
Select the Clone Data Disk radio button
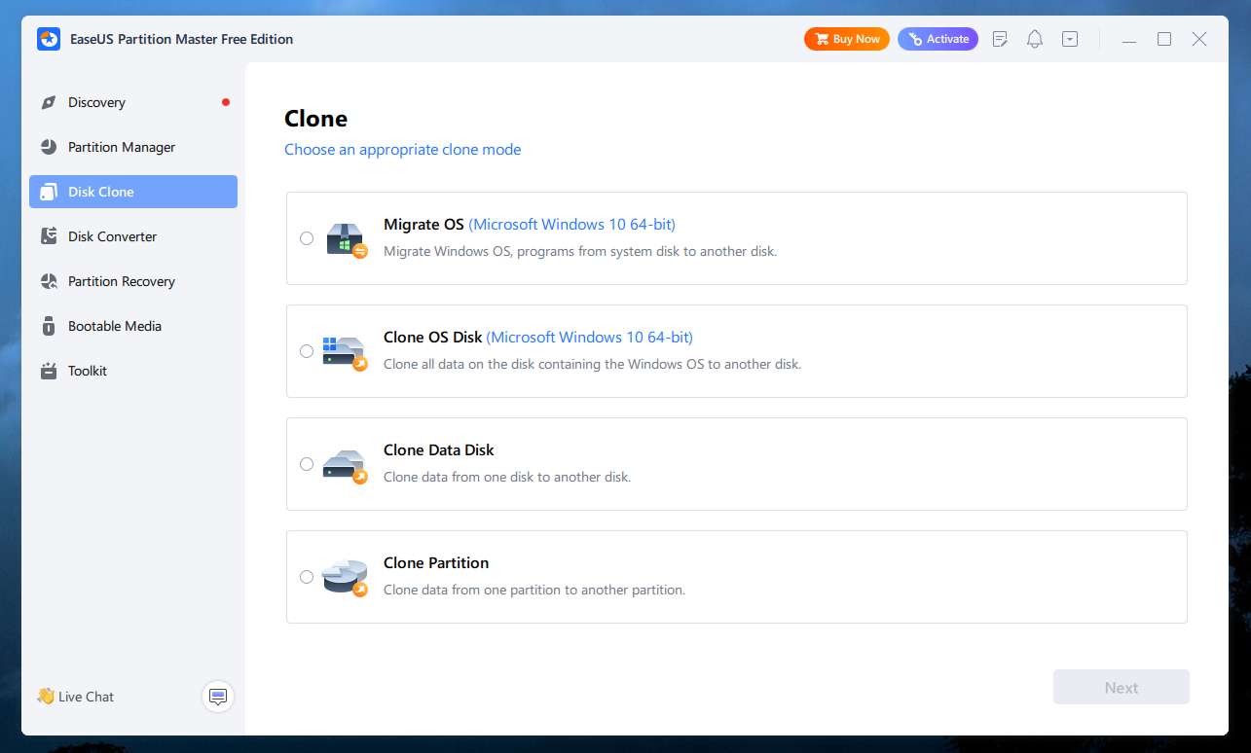(307, 464)
